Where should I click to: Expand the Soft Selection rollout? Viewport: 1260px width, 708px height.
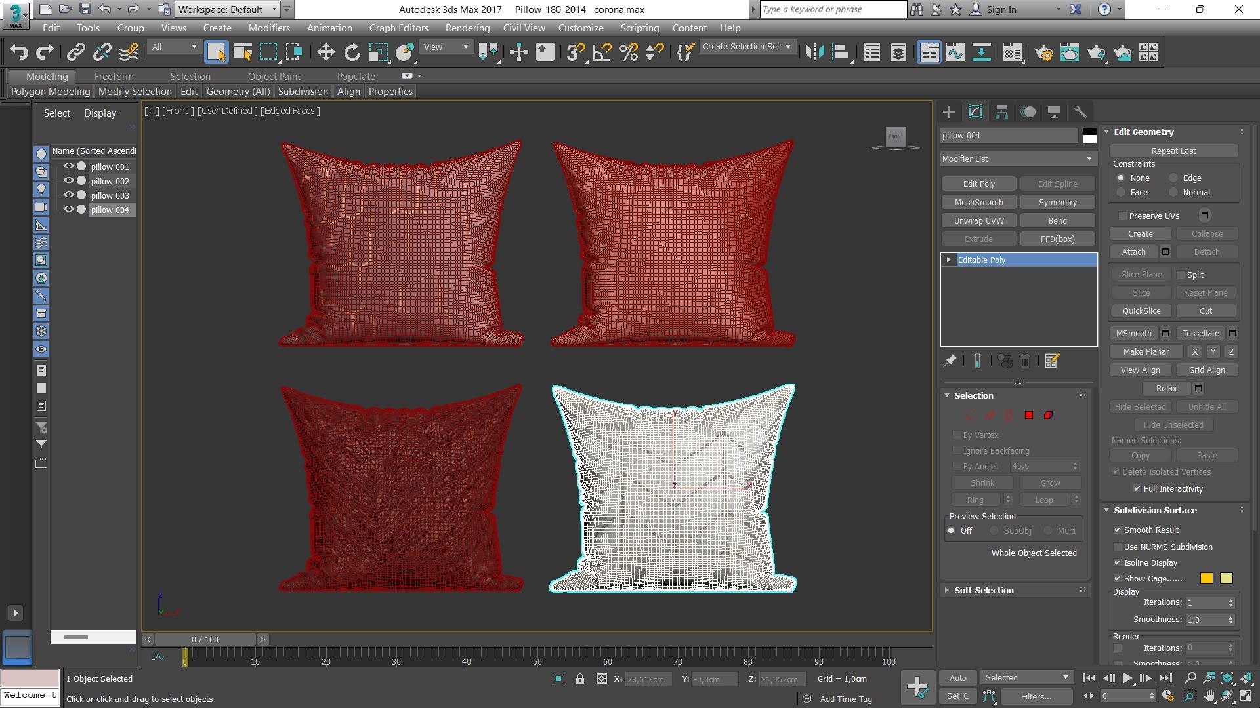(984, 590)
